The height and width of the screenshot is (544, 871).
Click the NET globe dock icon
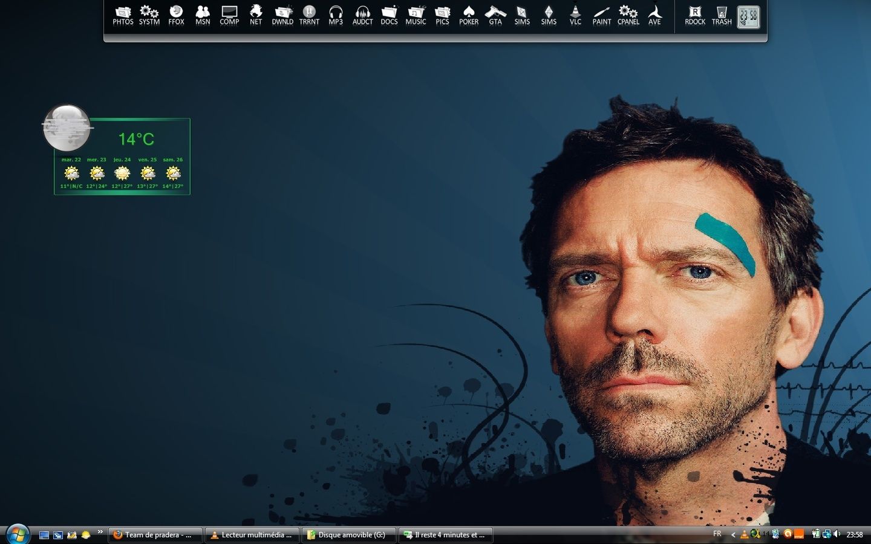point(256,15)
